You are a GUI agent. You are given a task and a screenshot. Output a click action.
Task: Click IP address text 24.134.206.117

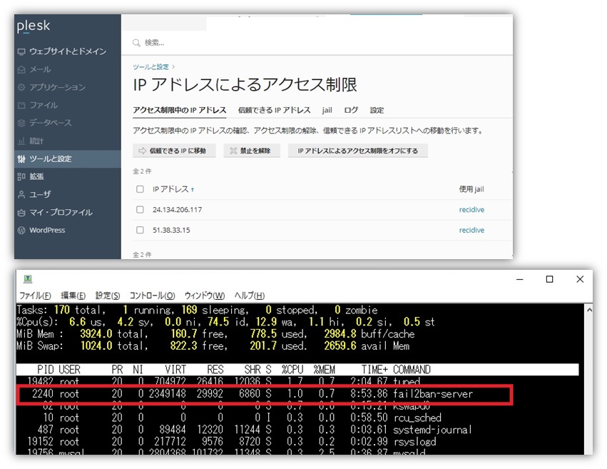pos(177,210)
